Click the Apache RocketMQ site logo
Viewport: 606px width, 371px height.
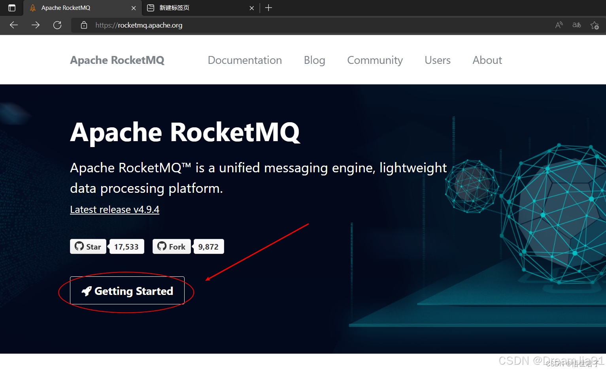click(x=117, y=60)
